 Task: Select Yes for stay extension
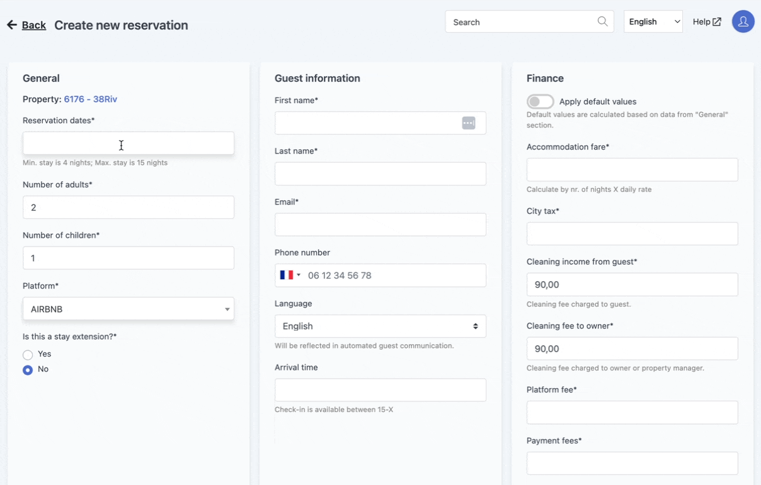tap(28, 354)
